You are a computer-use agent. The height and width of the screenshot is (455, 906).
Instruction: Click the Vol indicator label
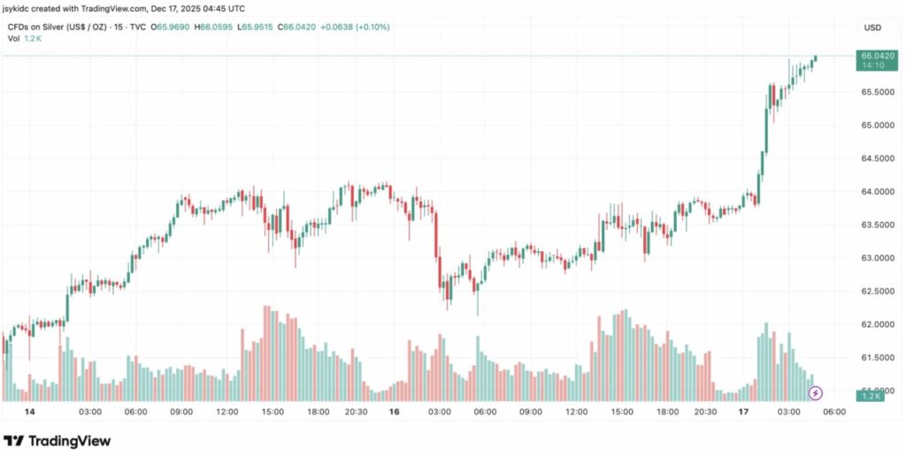pyautogui.click(x=14, y=39)
